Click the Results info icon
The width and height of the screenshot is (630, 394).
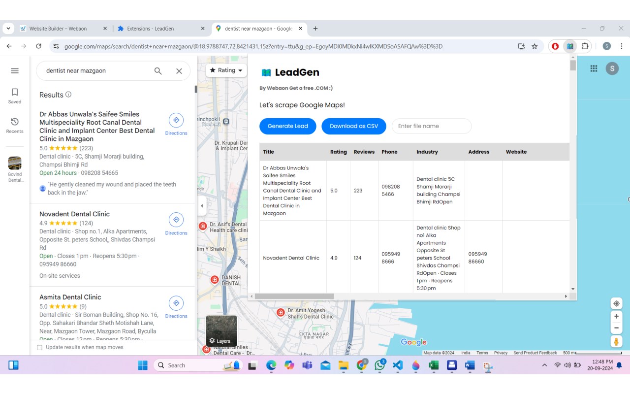[68, 95]
